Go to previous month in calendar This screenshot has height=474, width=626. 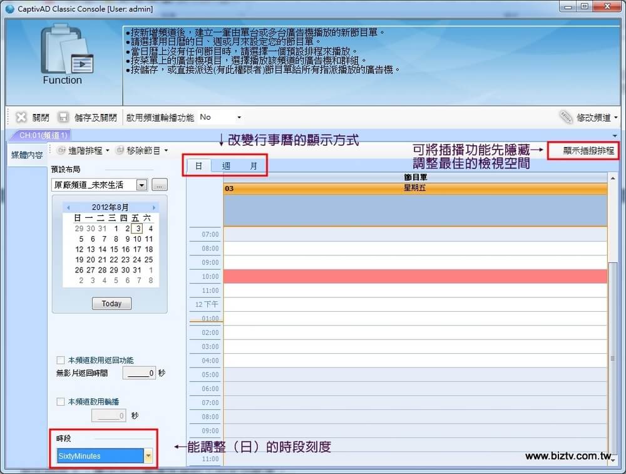click(68, 207)
